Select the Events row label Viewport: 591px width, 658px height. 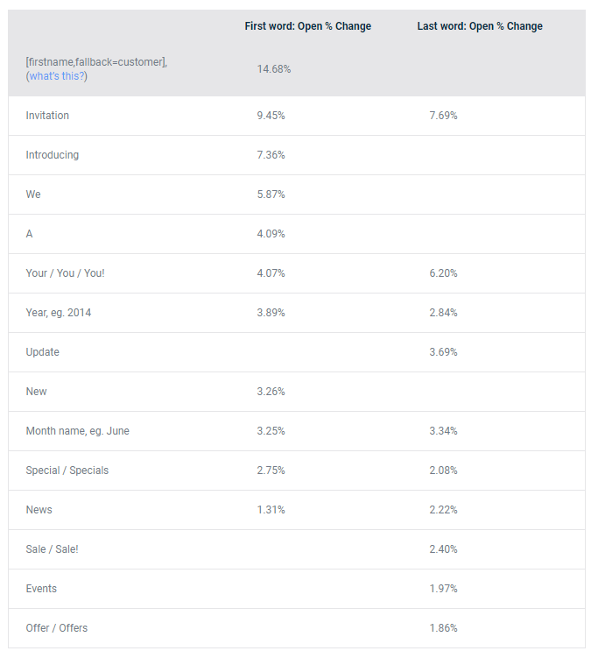(41, 589)
